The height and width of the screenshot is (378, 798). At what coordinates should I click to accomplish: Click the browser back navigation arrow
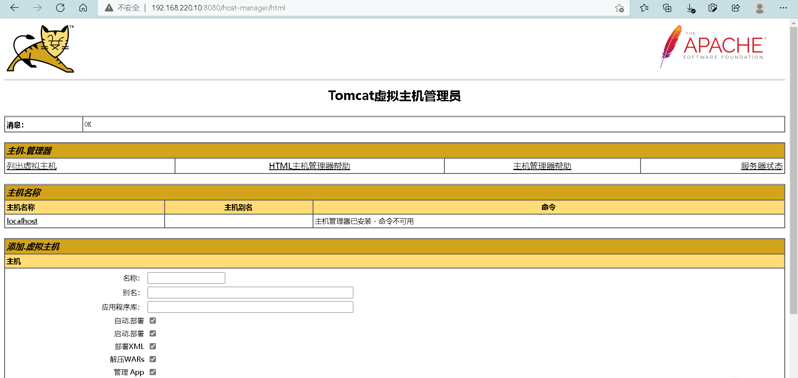15,8
